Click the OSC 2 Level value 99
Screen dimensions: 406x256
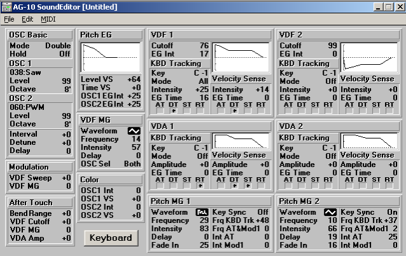[66, 116]
